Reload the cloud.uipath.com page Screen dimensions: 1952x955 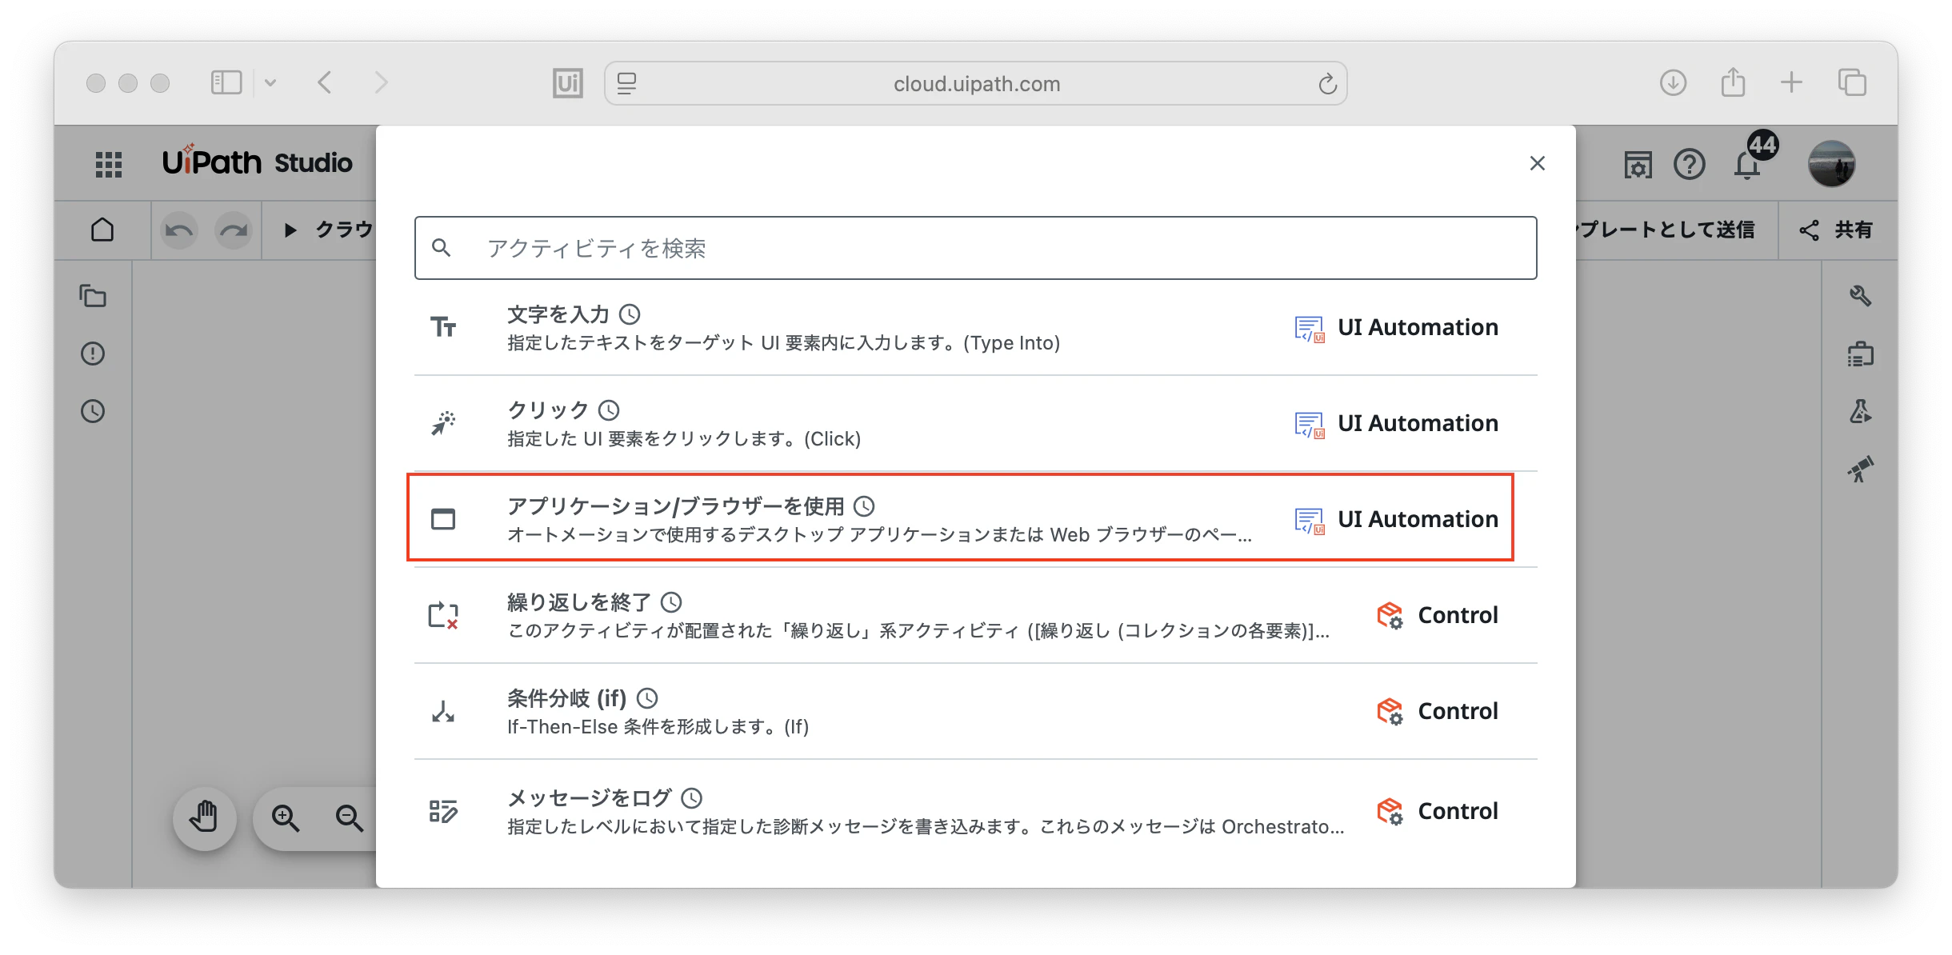tap(1328, 83)
